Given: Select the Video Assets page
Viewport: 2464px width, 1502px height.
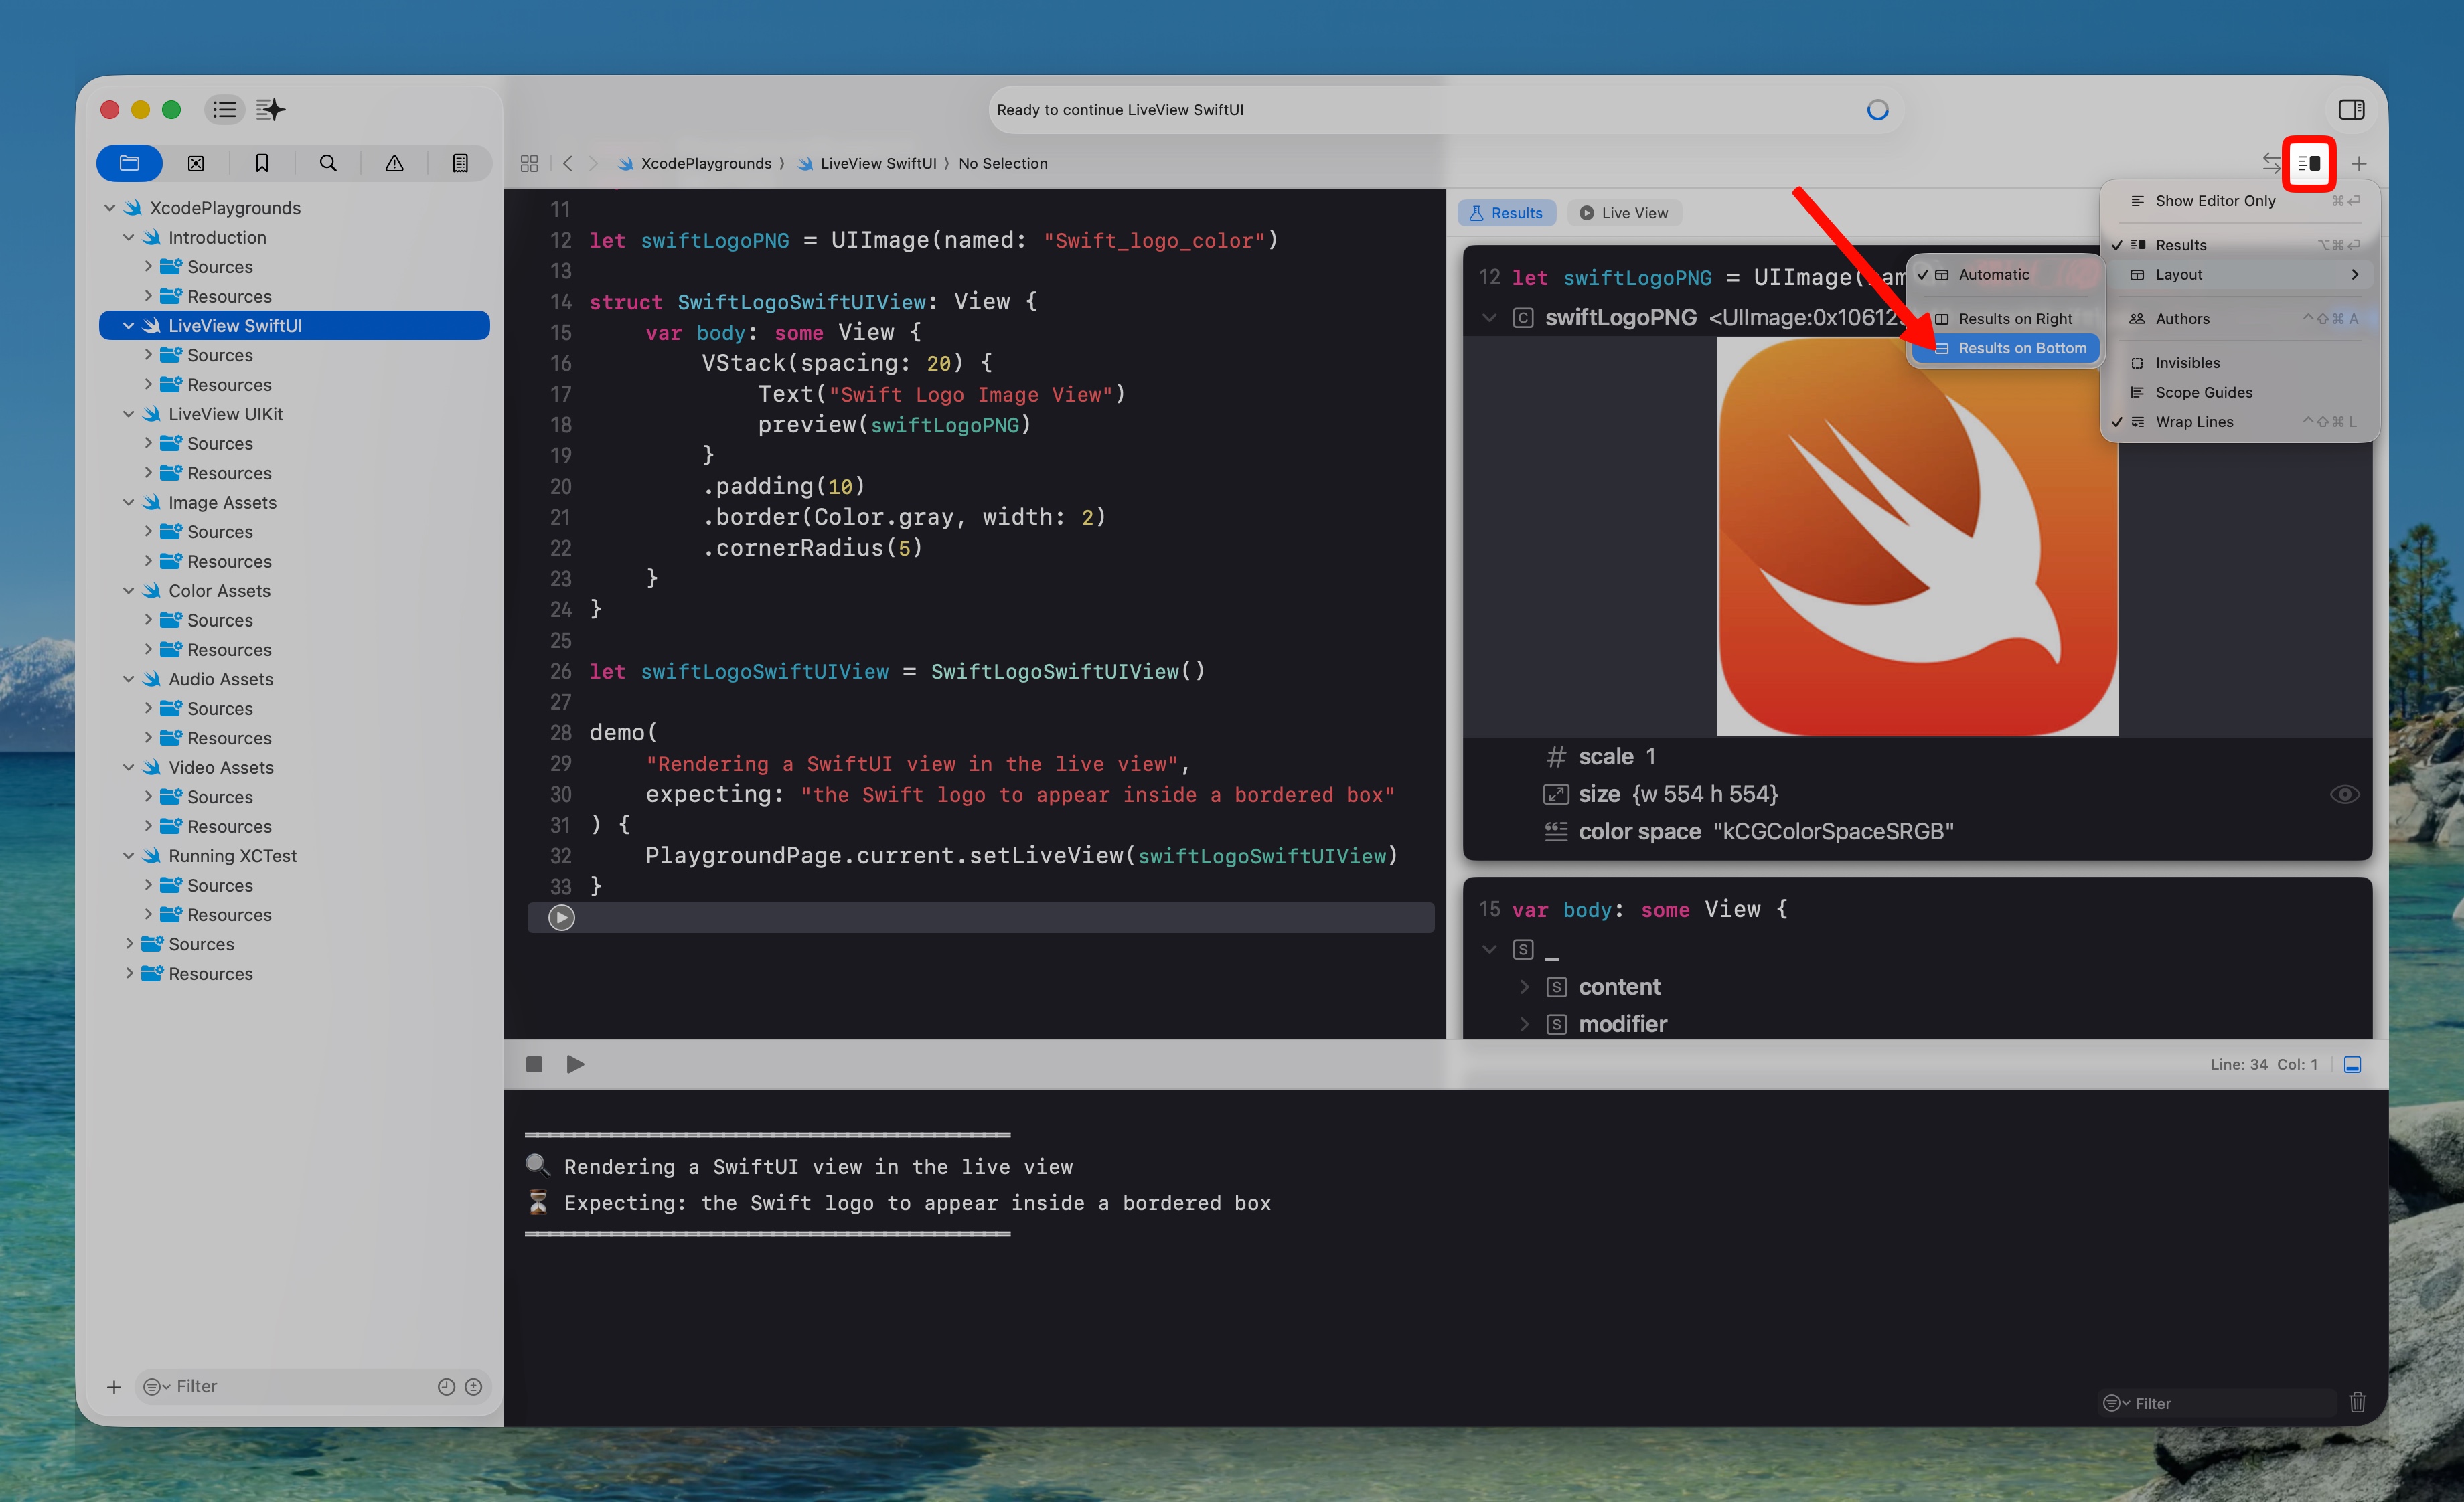Looking at the screenshot, I should click(294, 768).
